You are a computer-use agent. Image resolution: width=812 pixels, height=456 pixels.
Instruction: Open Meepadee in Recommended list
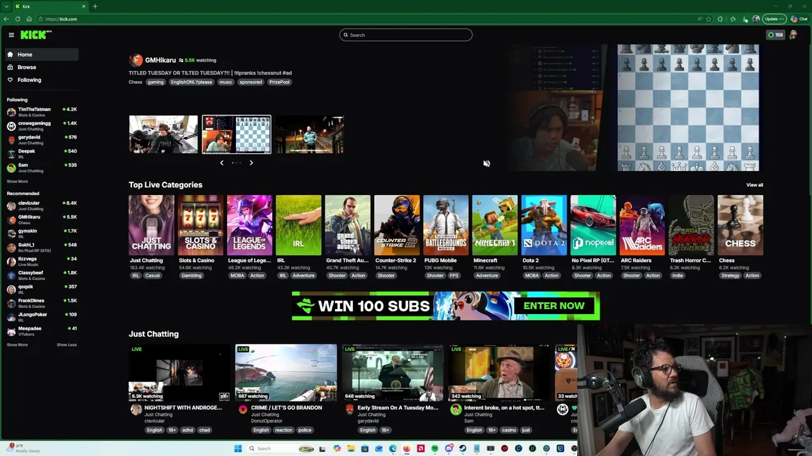tap(41, 331)
